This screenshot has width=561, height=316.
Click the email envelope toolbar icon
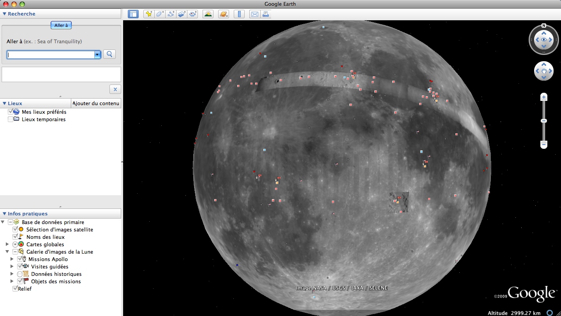pos(254,14)
